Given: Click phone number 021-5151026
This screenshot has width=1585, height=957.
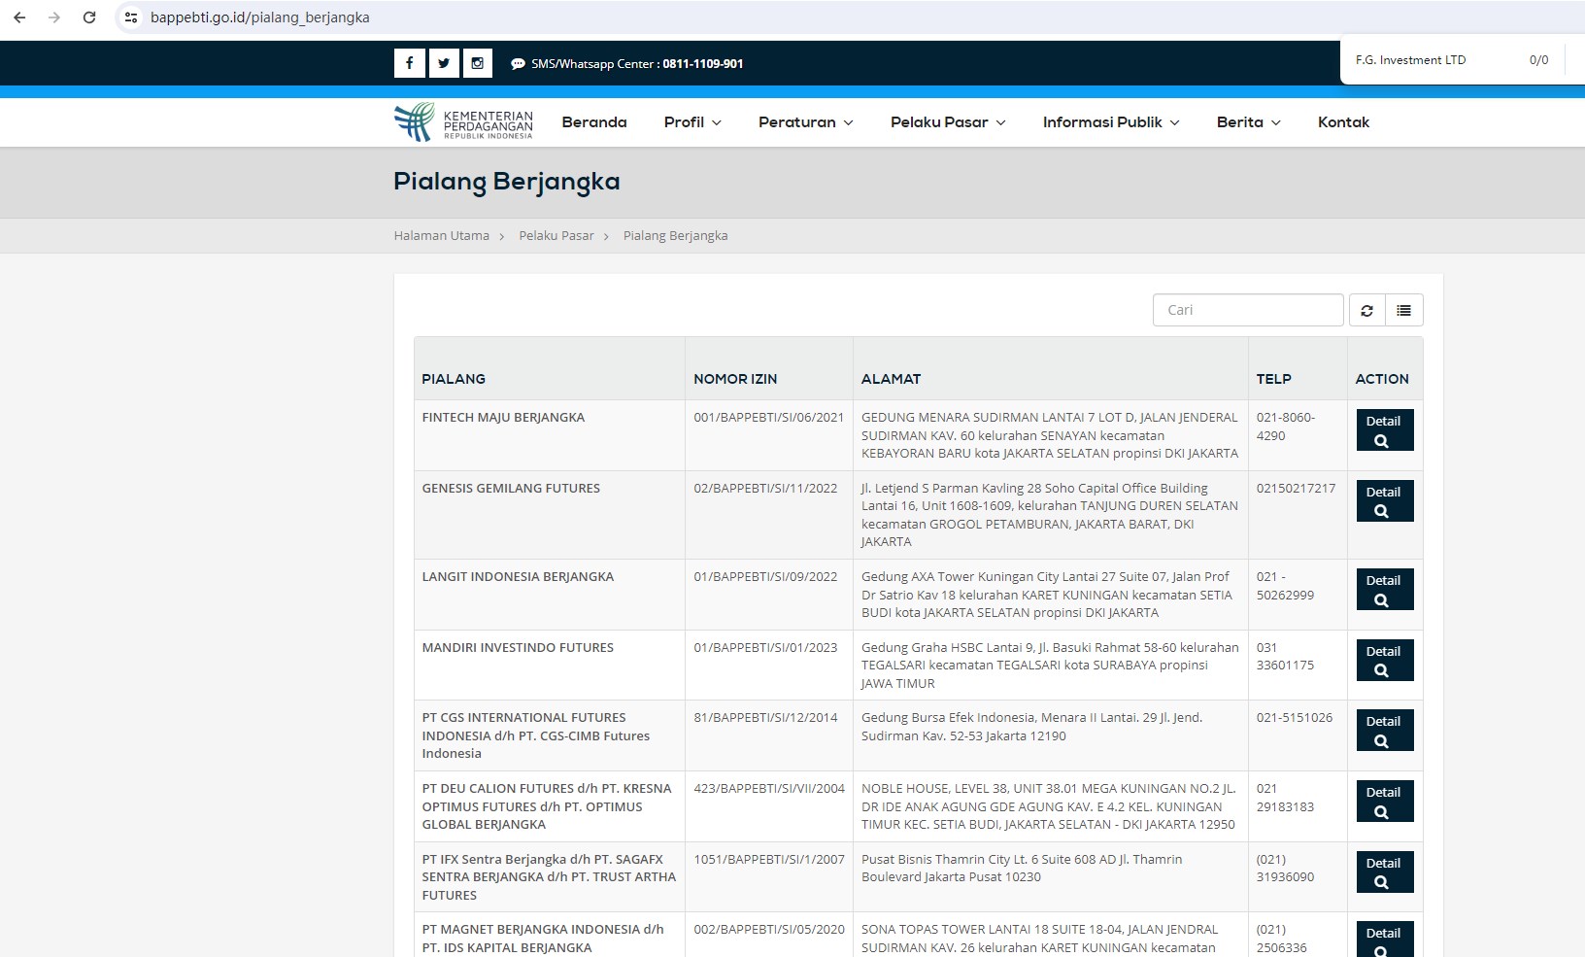Looking at the screenshot, I should [1295, 718].
